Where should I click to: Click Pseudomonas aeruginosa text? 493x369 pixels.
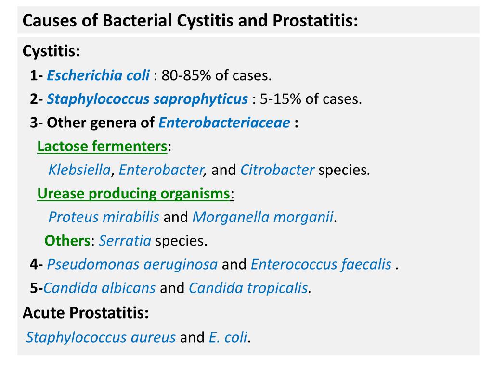point(132,265)
